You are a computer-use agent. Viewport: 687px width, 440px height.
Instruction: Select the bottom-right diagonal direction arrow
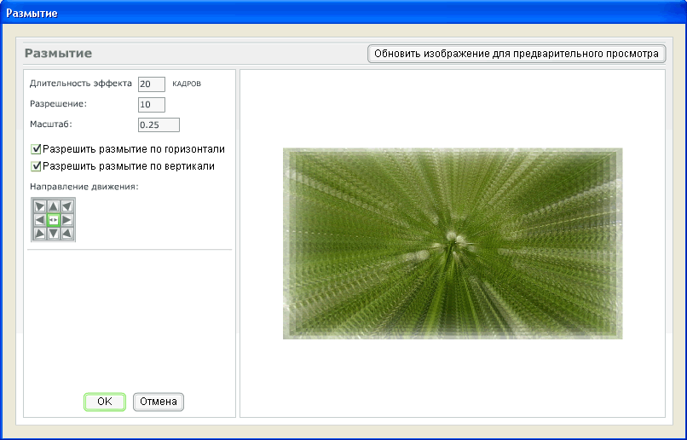(x=66, y=233)
